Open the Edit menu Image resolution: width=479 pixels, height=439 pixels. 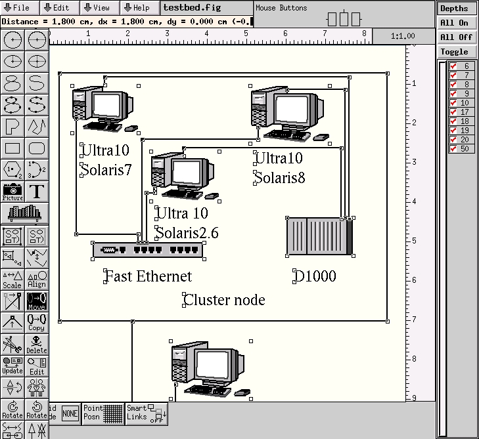[60, 8]
